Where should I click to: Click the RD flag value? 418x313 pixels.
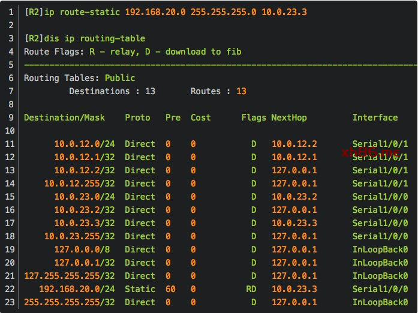click(x=251, y=289)
